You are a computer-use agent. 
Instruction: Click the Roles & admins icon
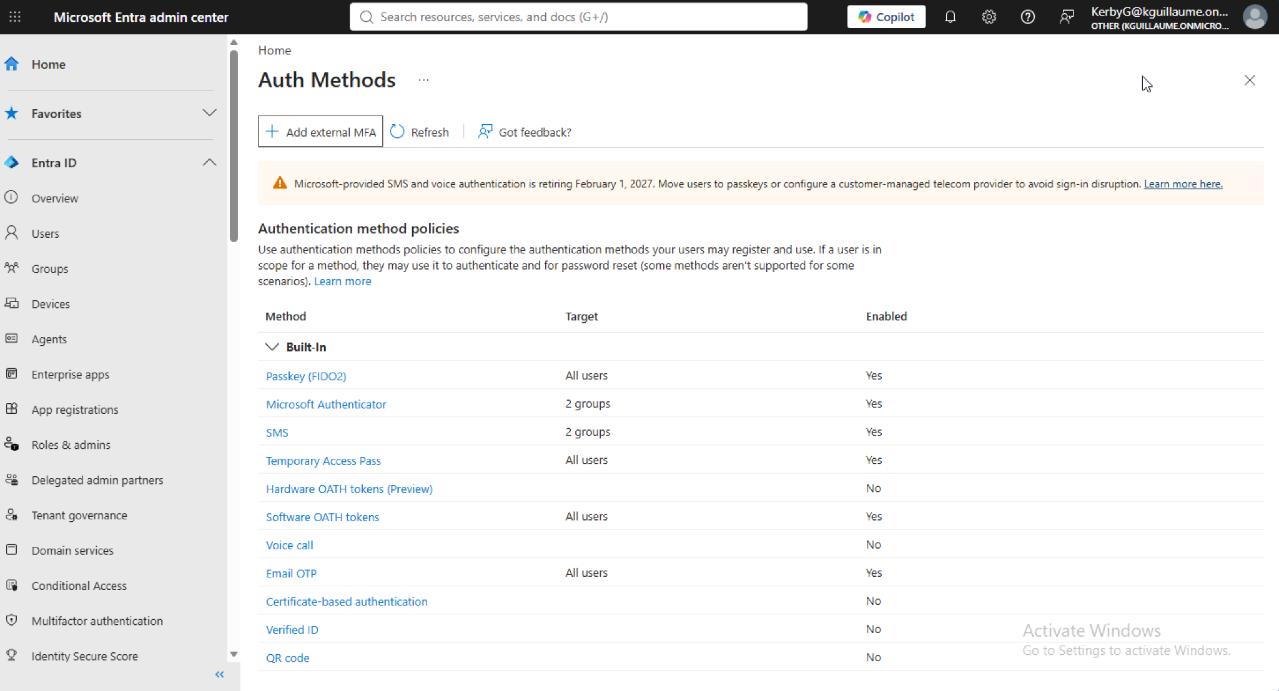(x=11, y=444)
